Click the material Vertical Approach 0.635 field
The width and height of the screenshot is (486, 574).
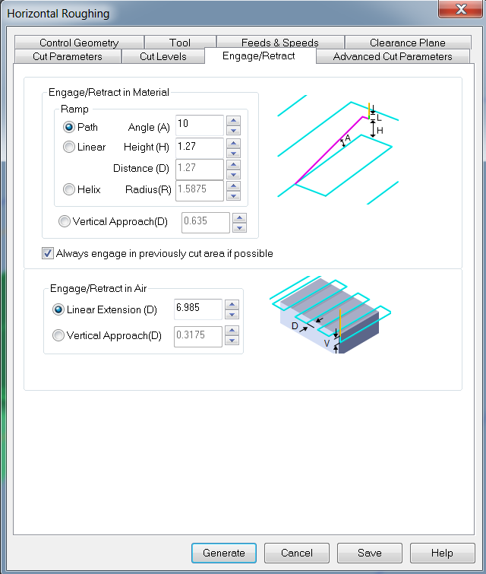pos(206,223)
